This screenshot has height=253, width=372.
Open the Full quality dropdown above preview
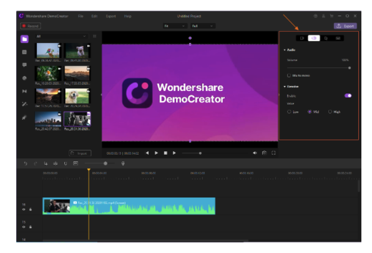pos(203,26)
